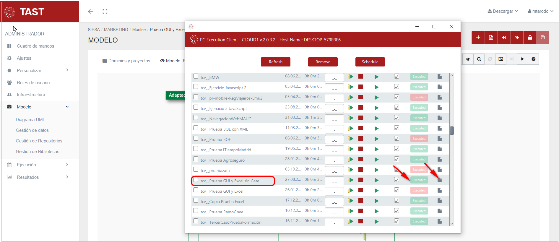Switch to Dominios y proyectos tab
The width and height of the screenshot is (559, 242).
click(126, 61)
